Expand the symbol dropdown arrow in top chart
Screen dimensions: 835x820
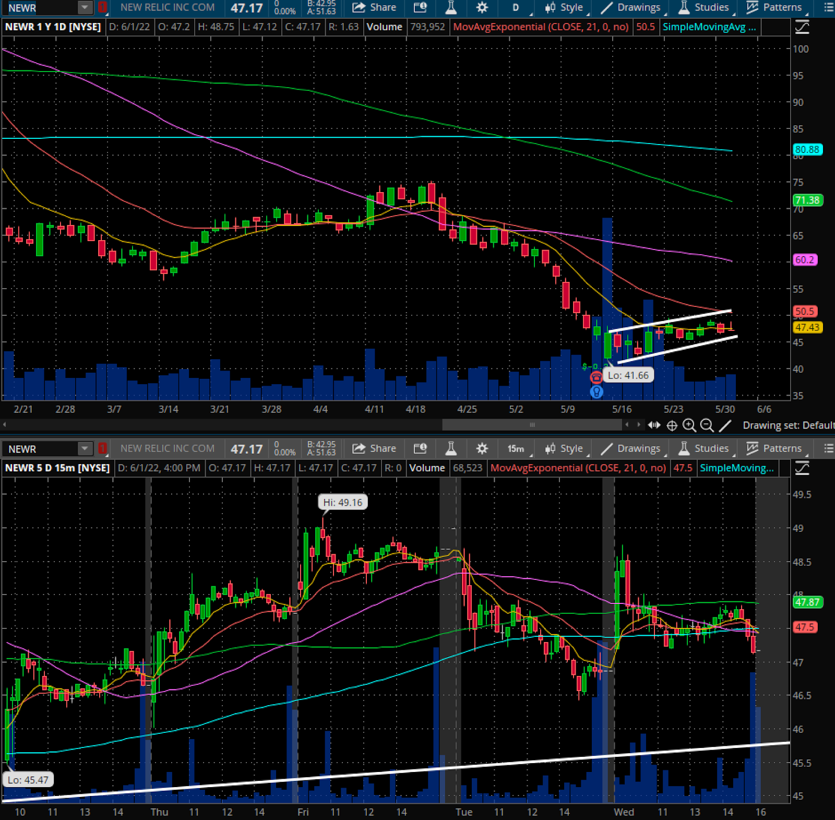[84, 7]
